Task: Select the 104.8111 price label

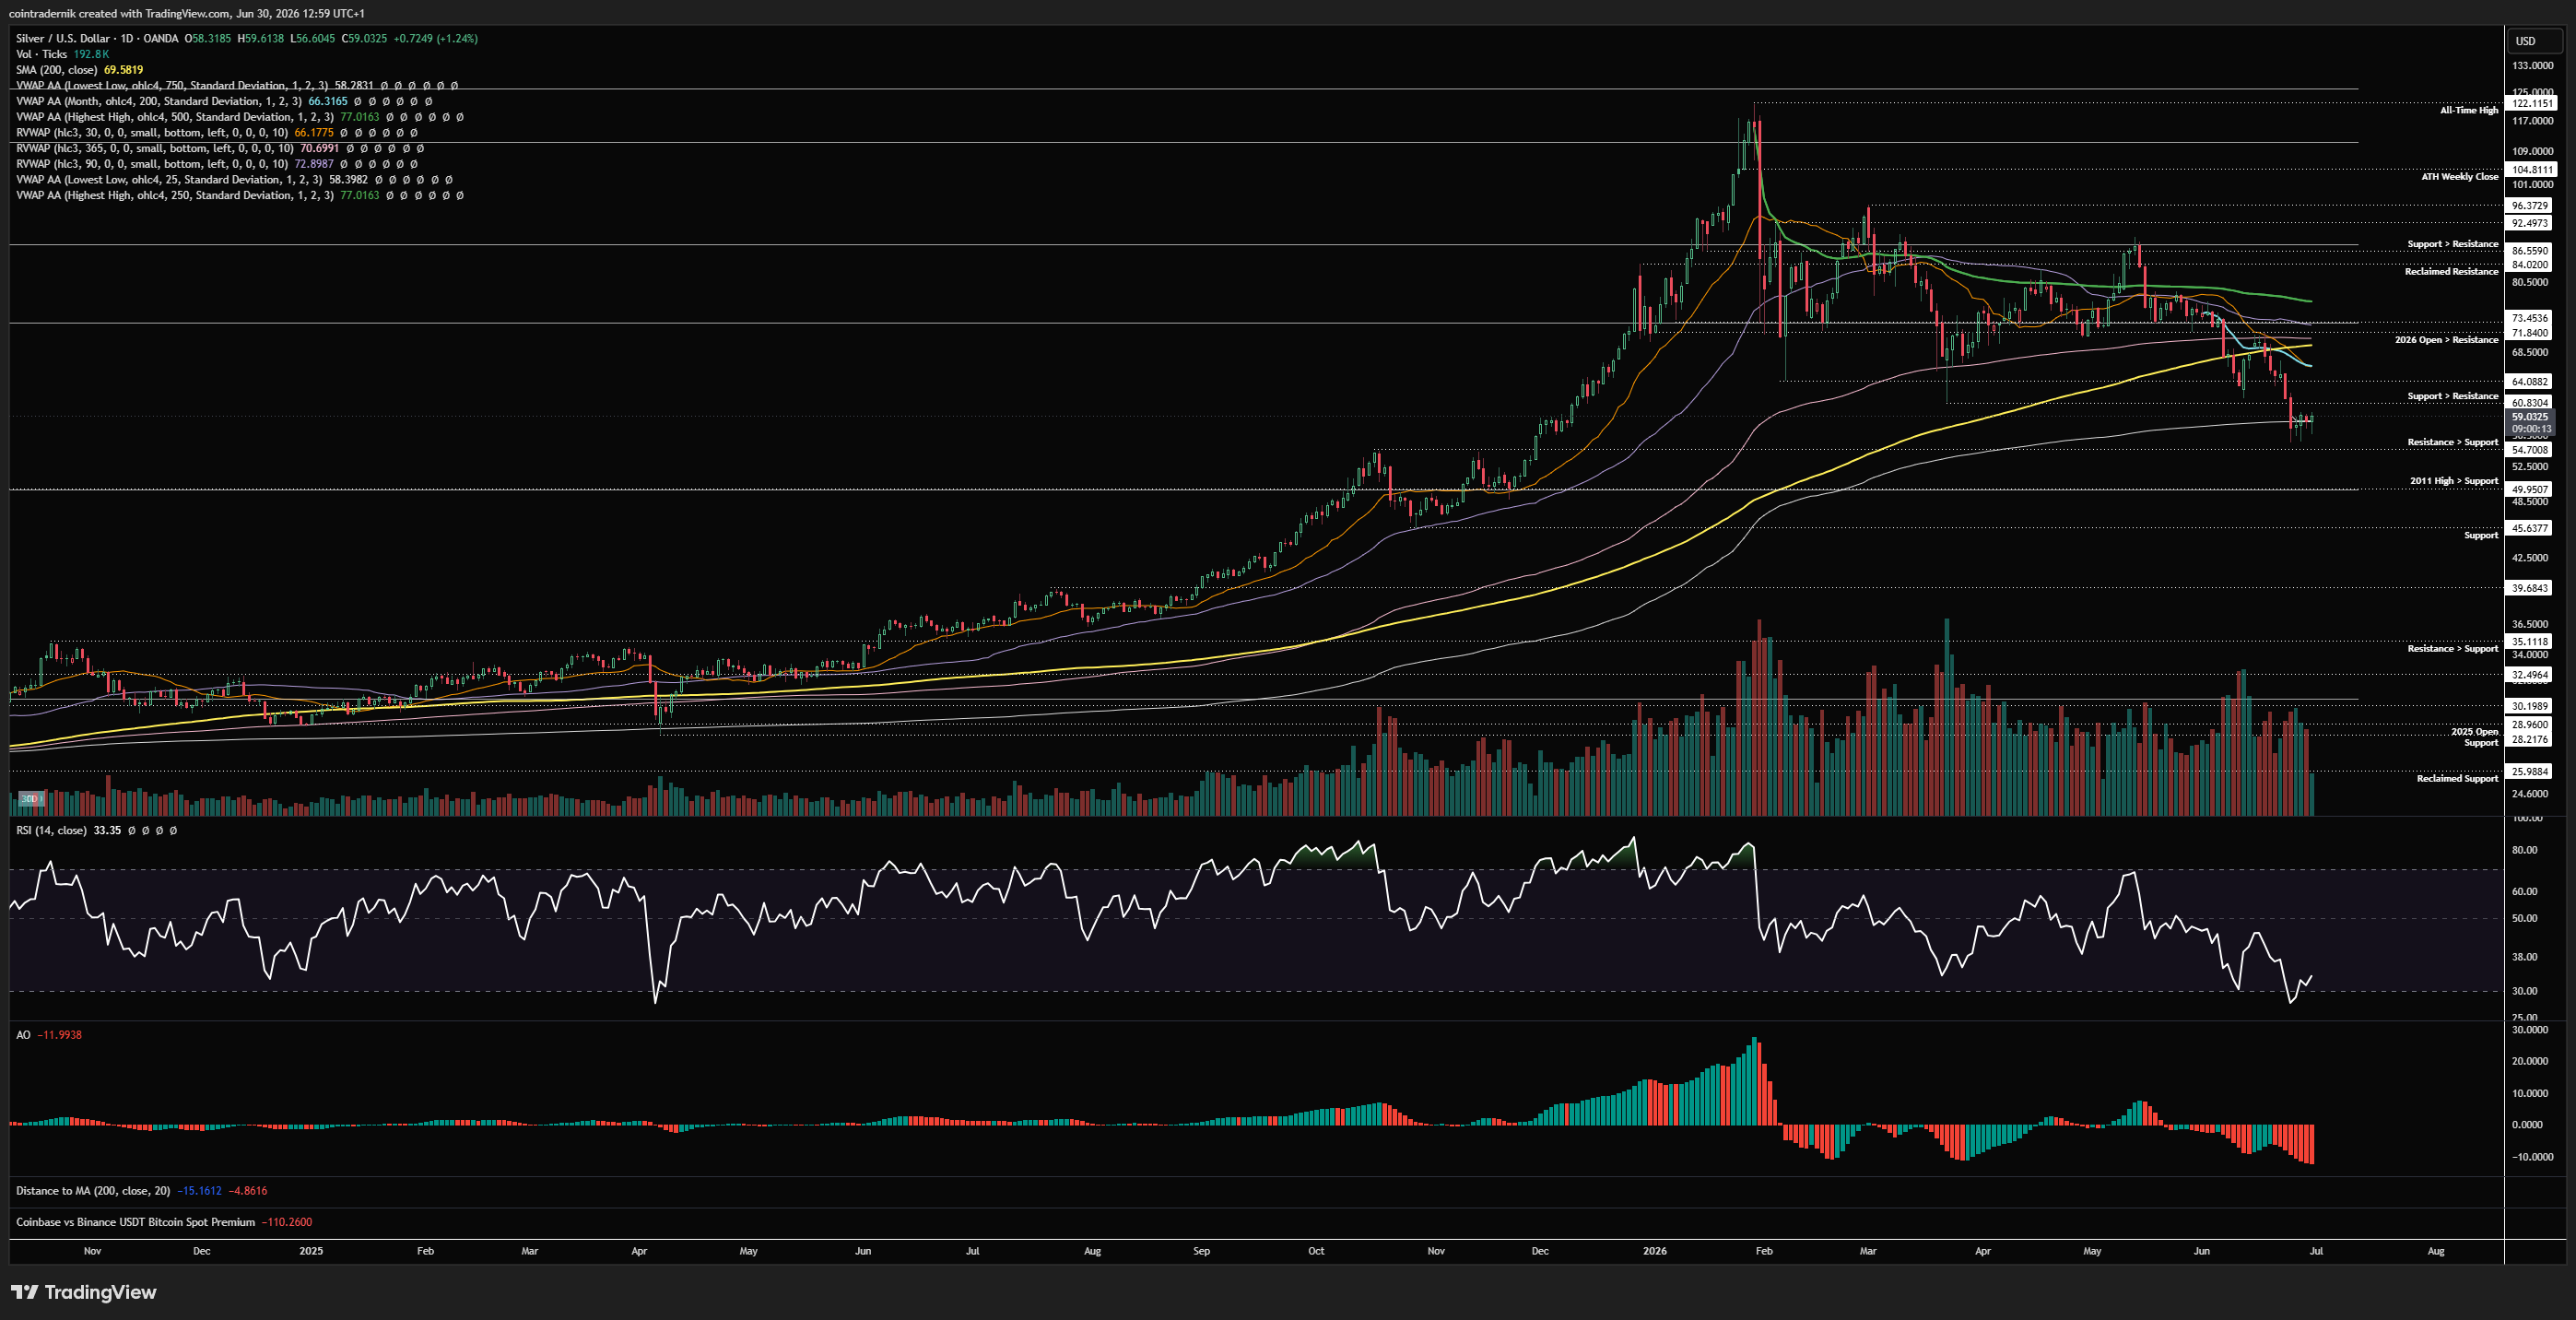Action: 2532,170
